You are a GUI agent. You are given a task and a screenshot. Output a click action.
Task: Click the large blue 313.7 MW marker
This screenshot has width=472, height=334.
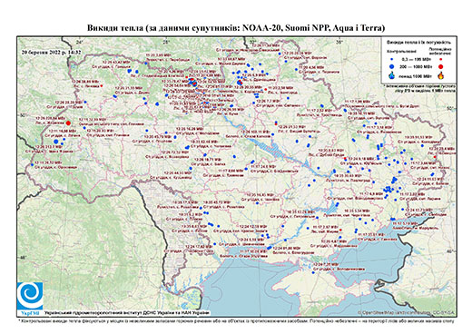(56, 142)
